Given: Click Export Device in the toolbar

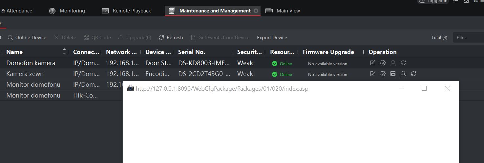Looking at the screenshot, I should click(272, 38).
